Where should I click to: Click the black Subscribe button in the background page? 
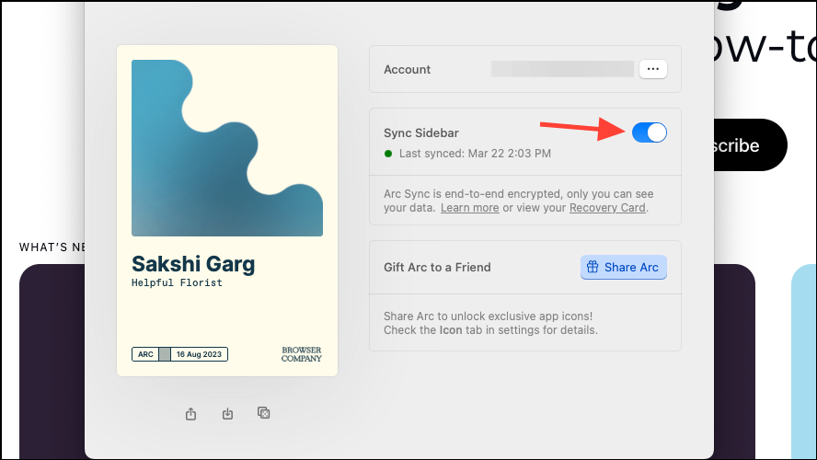(x=750, y=144)
